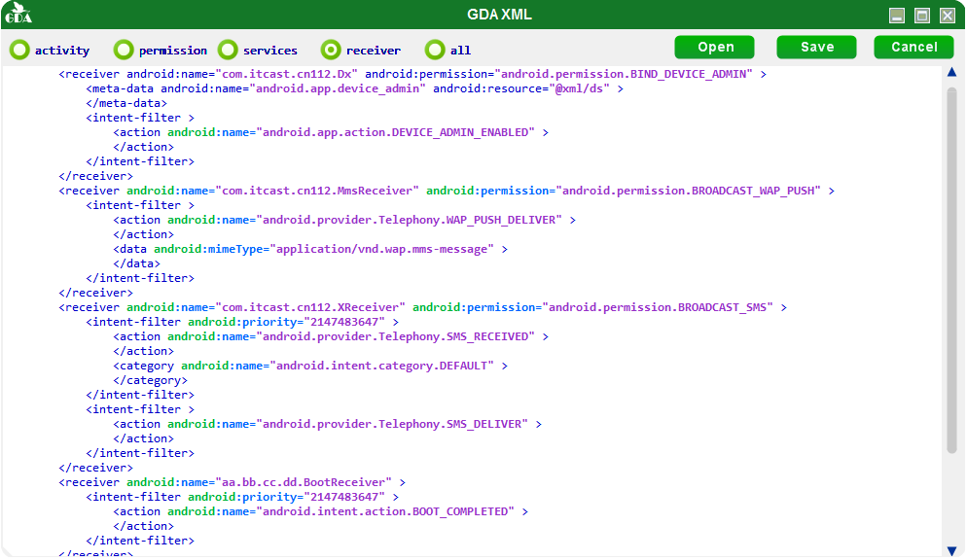This screenshot has width=967, height=560.
Task: Select the receiver radio button
Action: (x=331, y=50)
